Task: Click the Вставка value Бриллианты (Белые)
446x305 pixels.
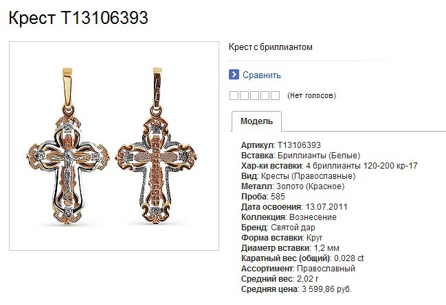Action: click(x=319, y=156)
